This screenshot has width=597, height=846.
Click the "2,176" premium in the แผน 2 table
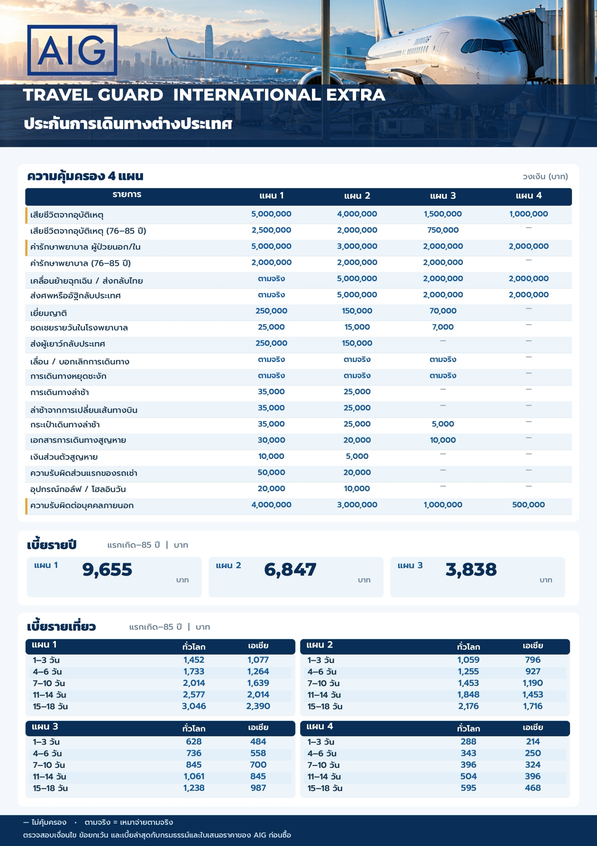click(x=468, y=706)
